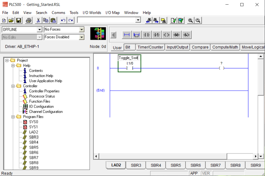This screenshot has height=176, width=265.
Task: Click the Toggle_Swit address text field
Action: (x=129, y=58)
